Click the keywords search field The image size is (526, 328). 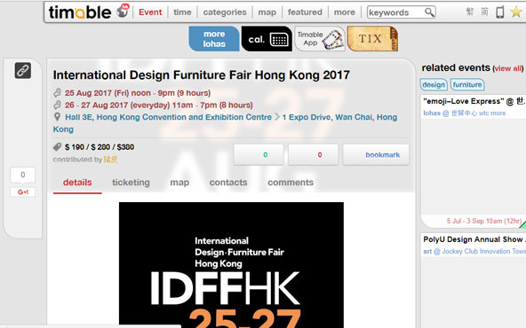click(396, 12)
